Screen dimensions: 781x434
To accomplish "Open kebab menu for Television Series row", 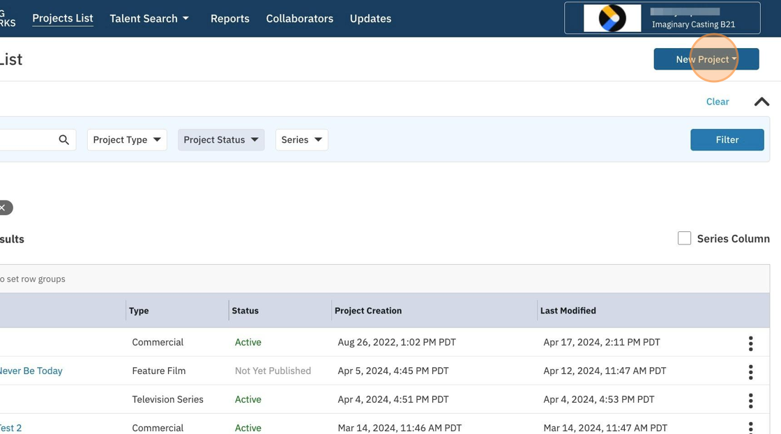I will (750, 400).
